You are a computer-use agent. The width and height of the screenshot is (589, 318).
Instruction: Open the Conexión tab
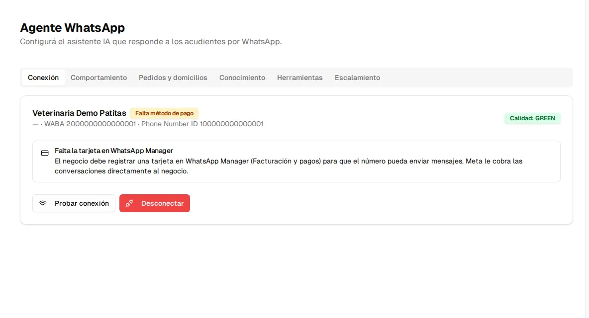coord(43,78)
